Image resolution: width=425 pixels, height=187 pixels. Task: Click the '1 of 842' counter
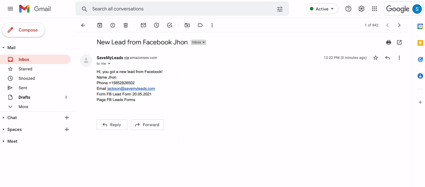tap(372, 25)
